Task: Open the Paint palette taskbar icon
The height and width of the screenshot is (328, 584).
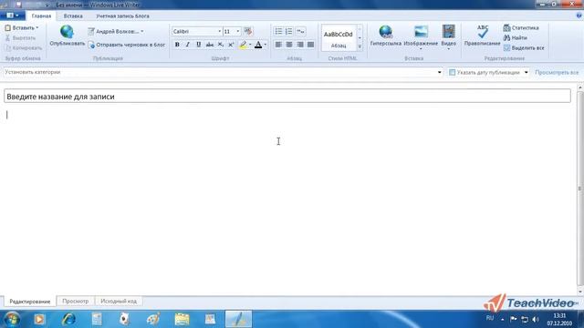Action: click(153, 319)
